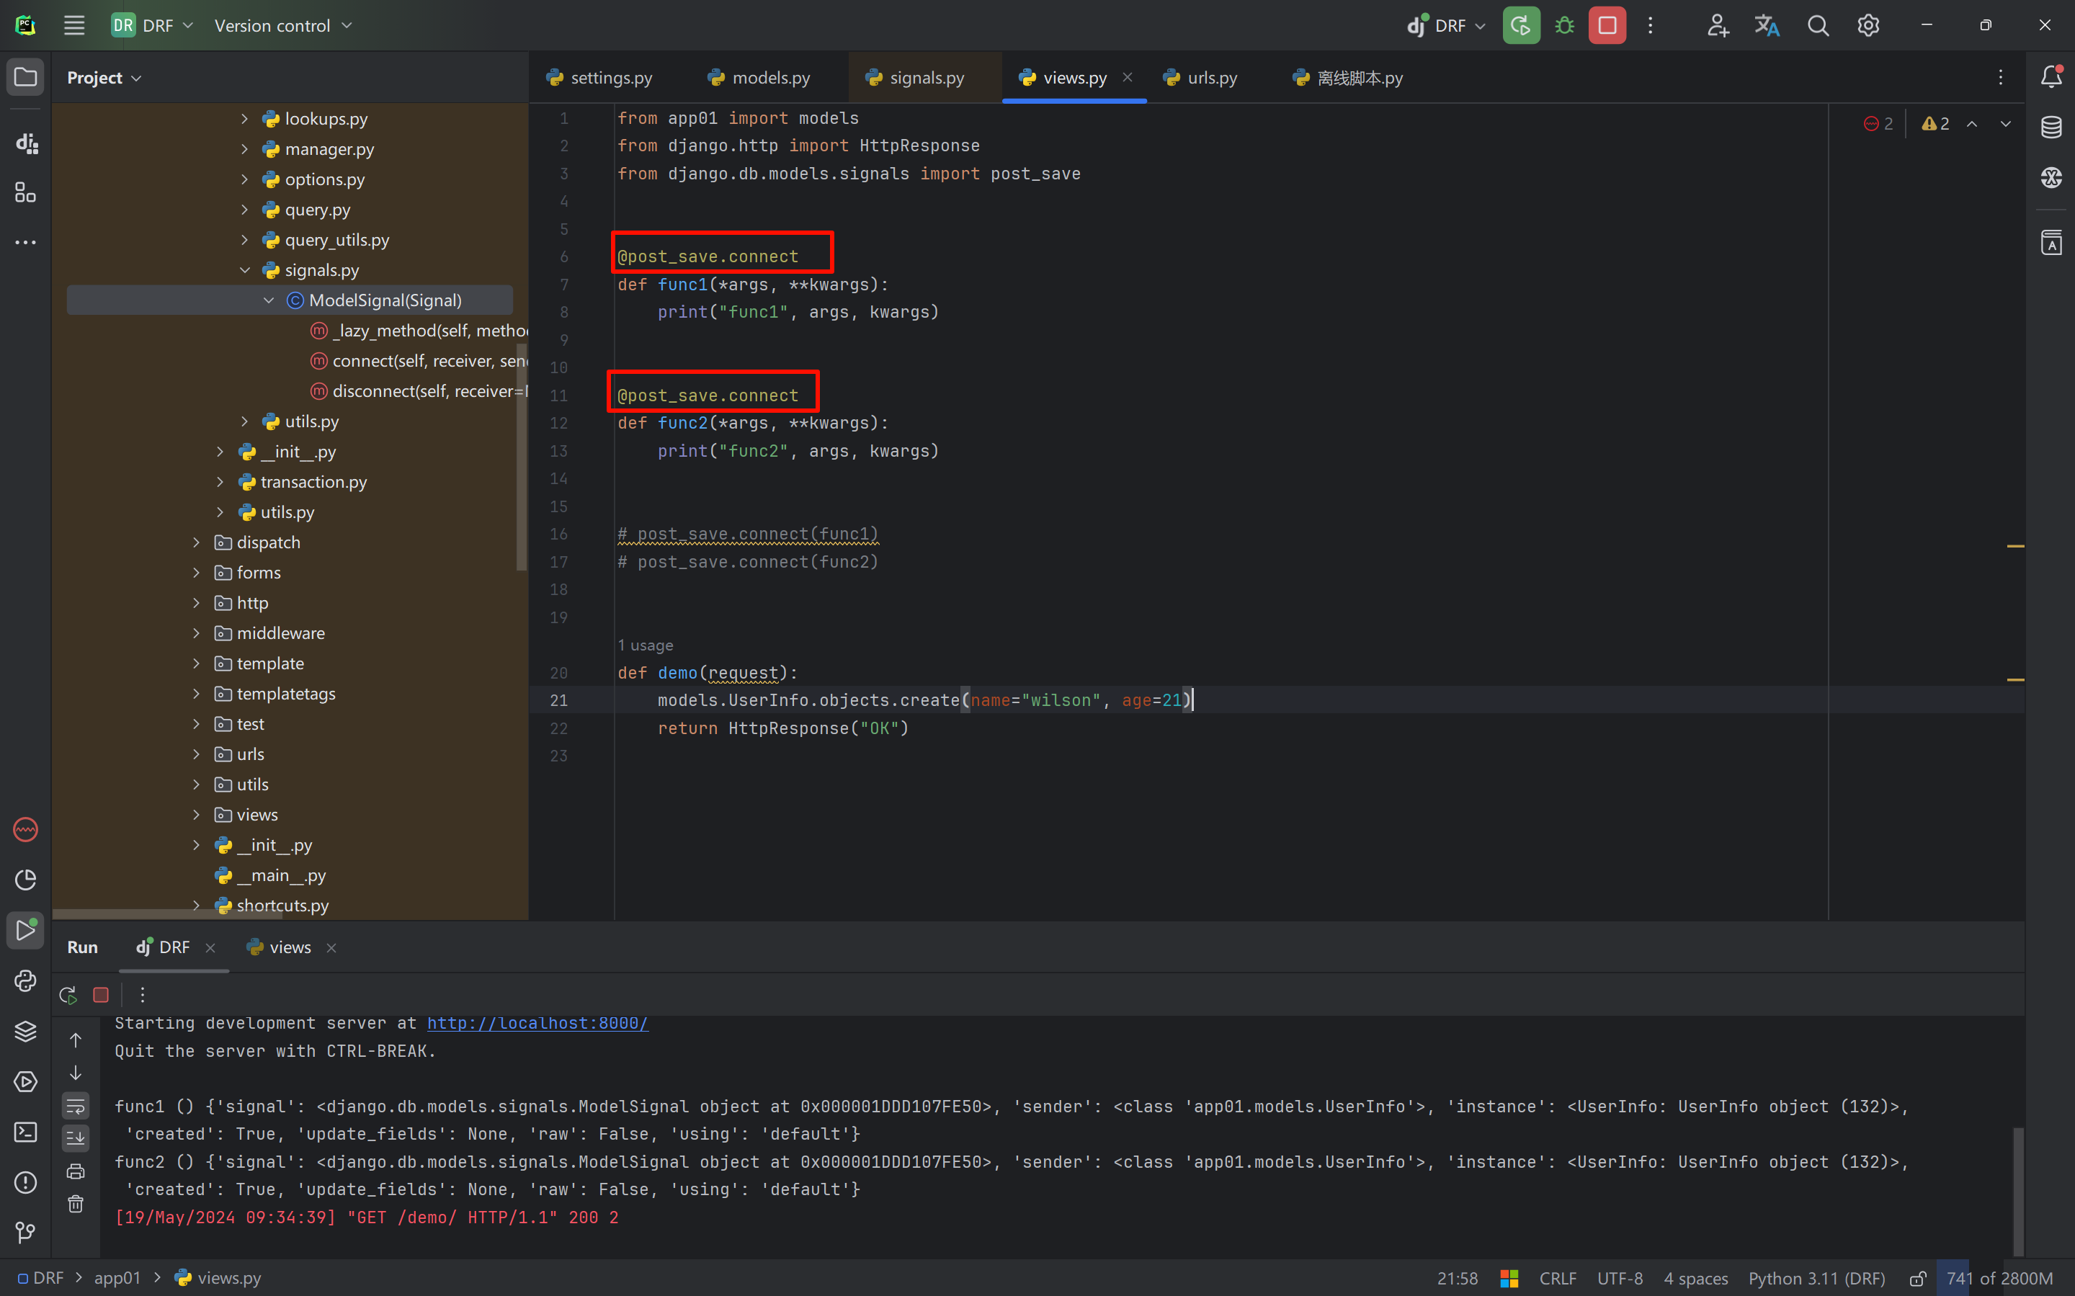
Task: Toggle read-only lock icon in the status bar
Action: [1918, 1279]
